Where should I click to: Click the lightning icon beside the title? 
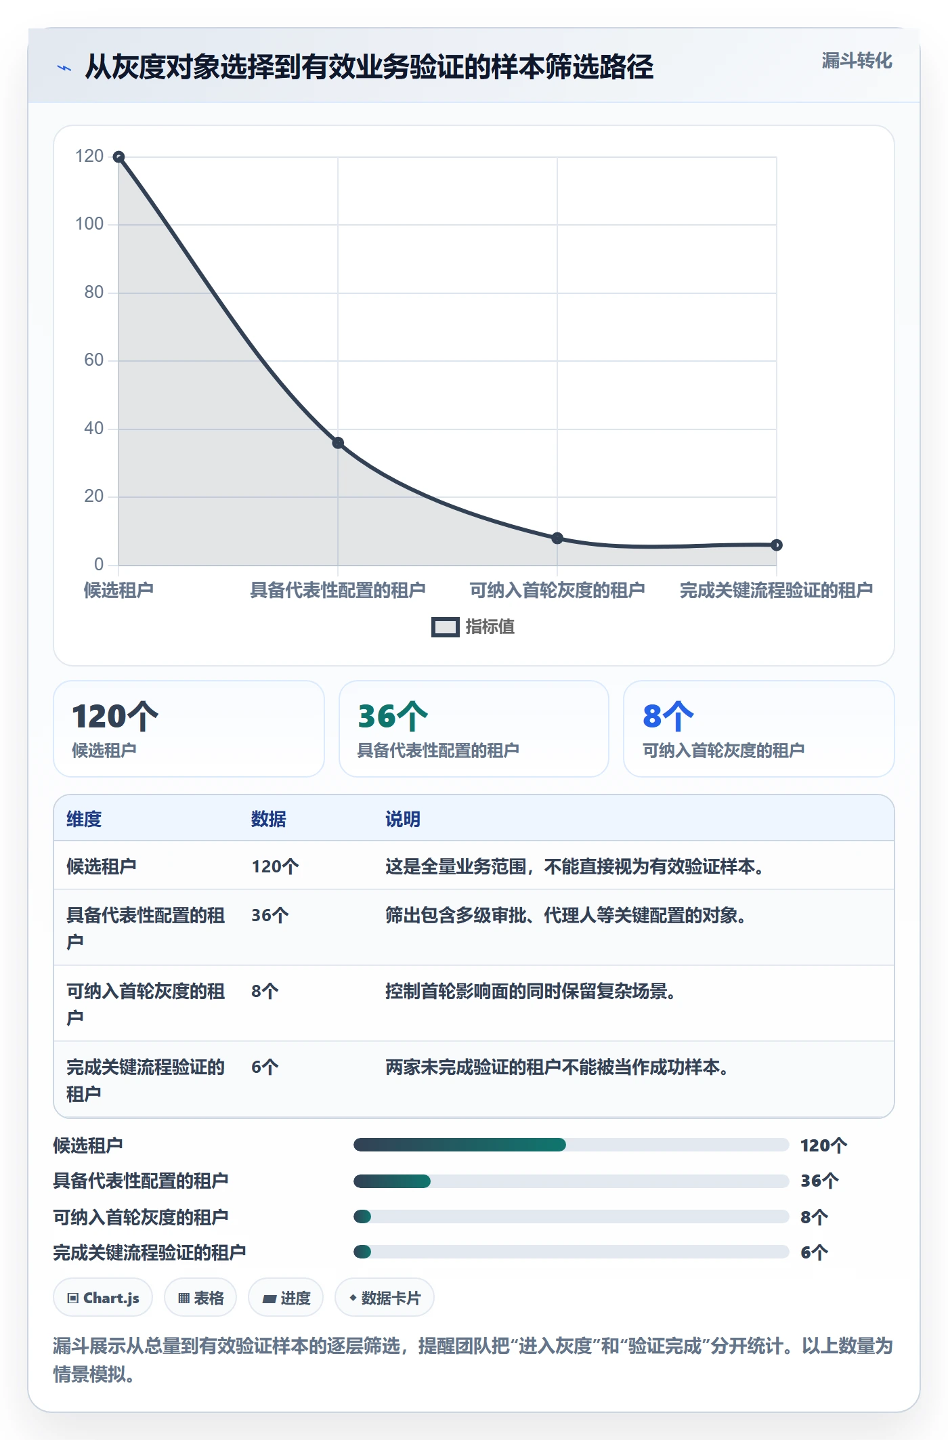64,68
